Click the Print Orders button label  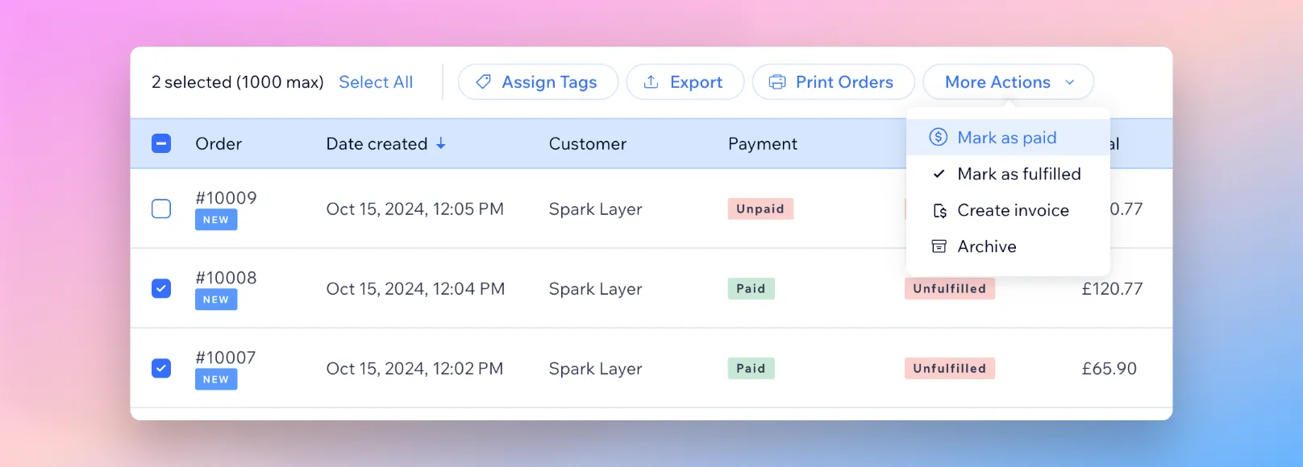click(x=844, y=82)
